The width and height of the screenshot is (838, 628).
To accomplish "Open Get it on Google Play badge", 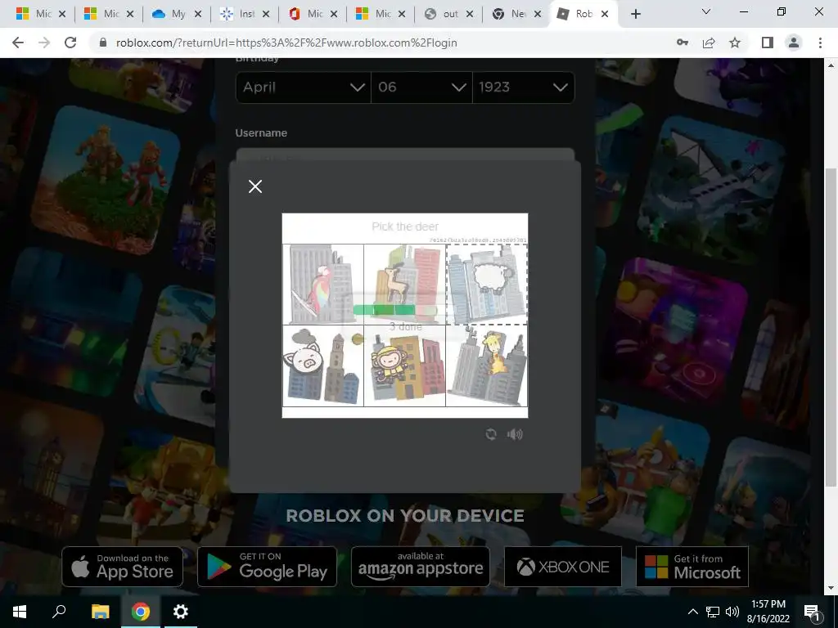I will (268, 566).
